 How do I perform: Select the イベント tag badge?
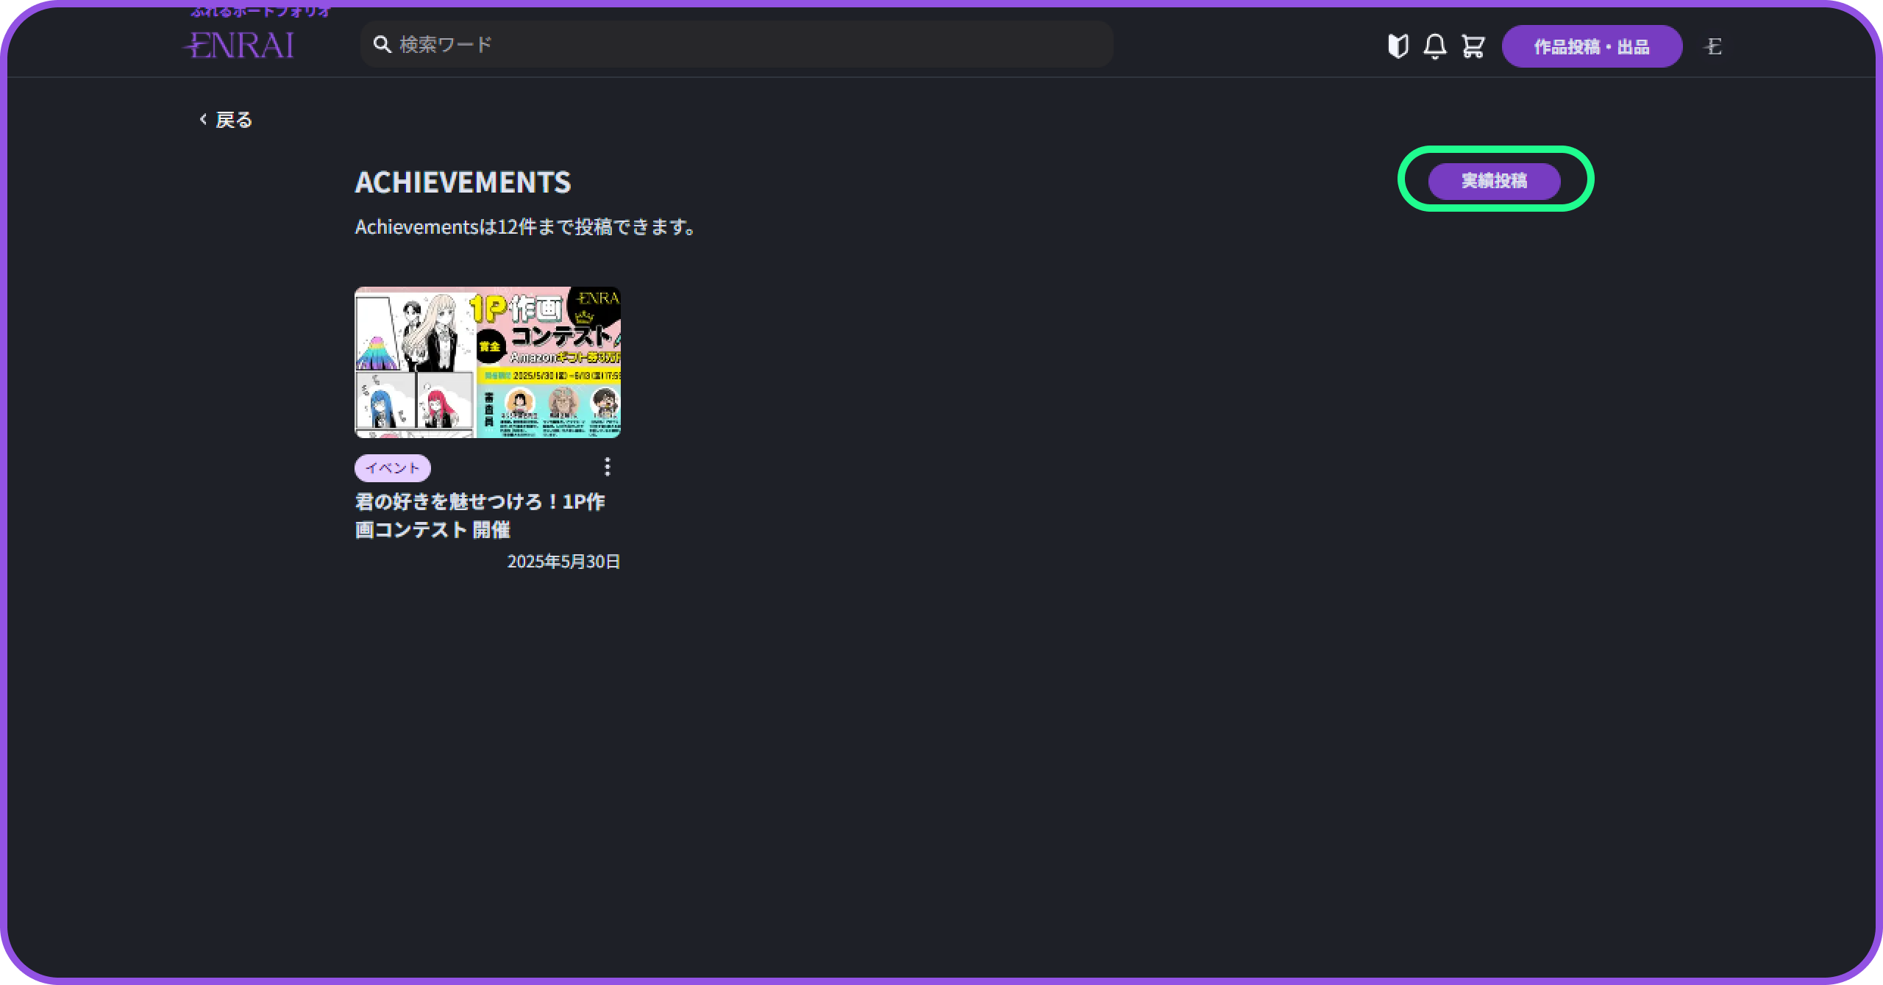392,468
